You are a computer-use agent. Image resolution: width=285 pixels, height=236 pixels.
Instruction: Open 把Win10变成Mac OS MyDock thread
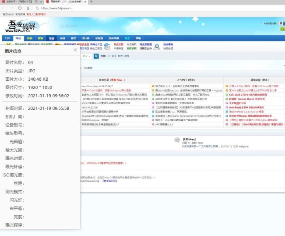tap(189, 90)
